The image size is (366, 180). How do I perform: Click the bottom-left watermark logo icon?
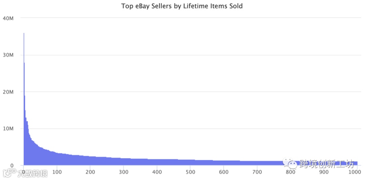9,174
